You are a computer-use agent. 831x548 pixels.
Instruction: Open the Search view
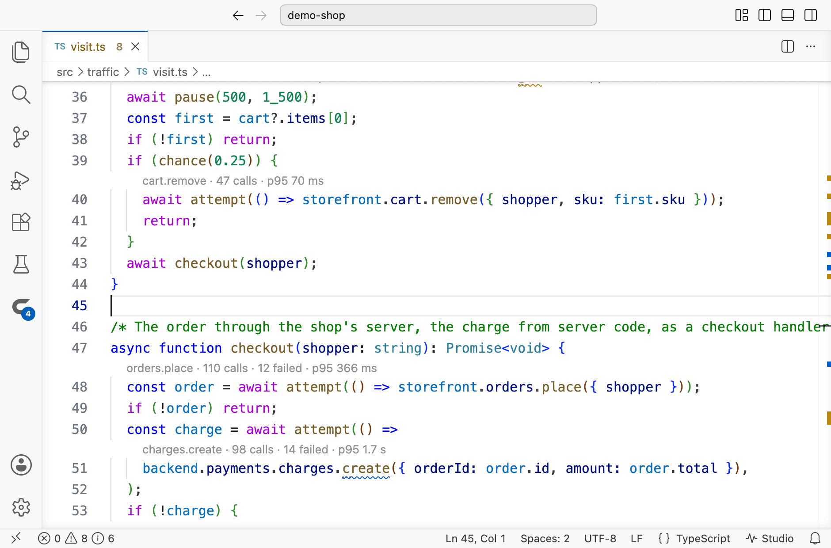pos(21,95)
